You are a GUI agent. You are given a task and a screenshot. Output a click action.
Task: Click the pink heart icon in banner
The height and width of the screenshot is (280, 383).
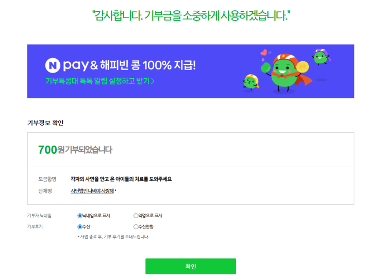click(x=263, y=52)
